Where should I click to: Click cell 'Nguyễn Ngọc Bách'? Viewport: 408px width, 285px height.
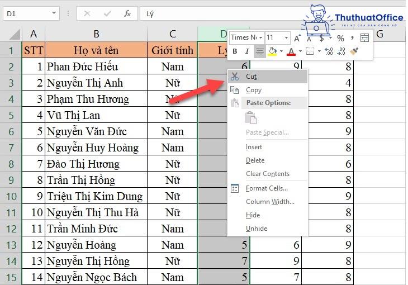click(x=96, y=277)
